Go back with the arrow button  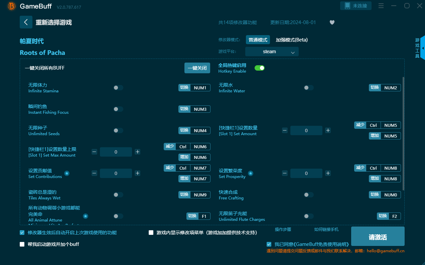pos(26,22)
